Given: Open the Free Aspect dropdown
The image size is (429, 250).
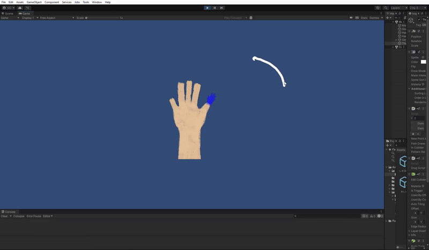Looking at the screenshot, I should [57, 18].
